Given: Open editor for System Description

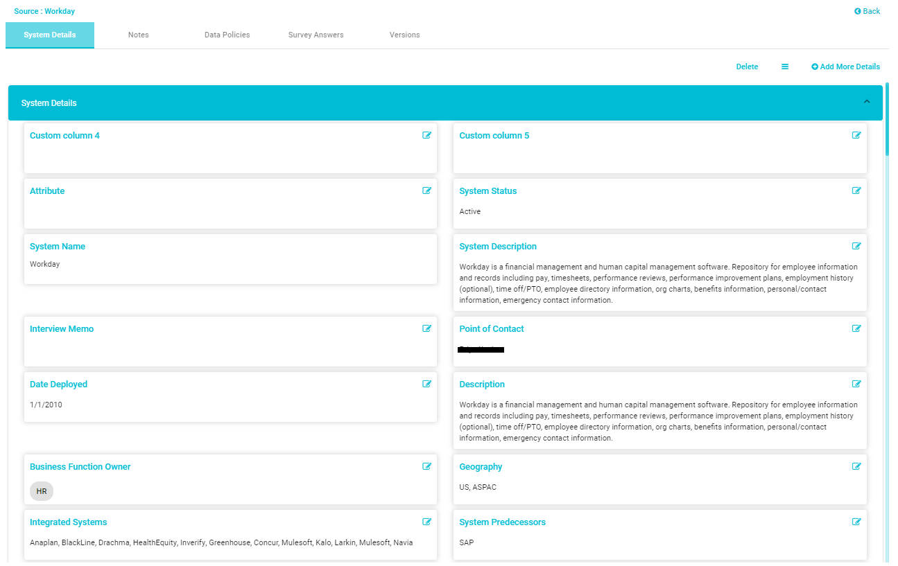Looking at the screenshot, I should (856, 246).
